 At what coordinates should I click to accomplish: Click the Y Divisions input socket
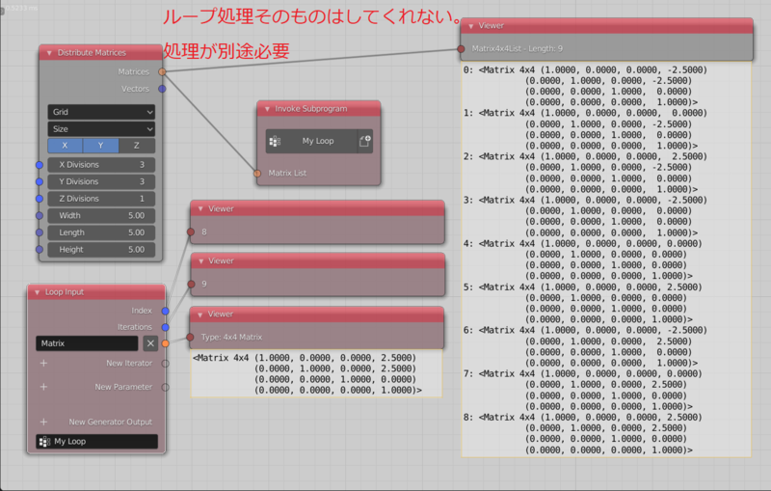[40, 181]
